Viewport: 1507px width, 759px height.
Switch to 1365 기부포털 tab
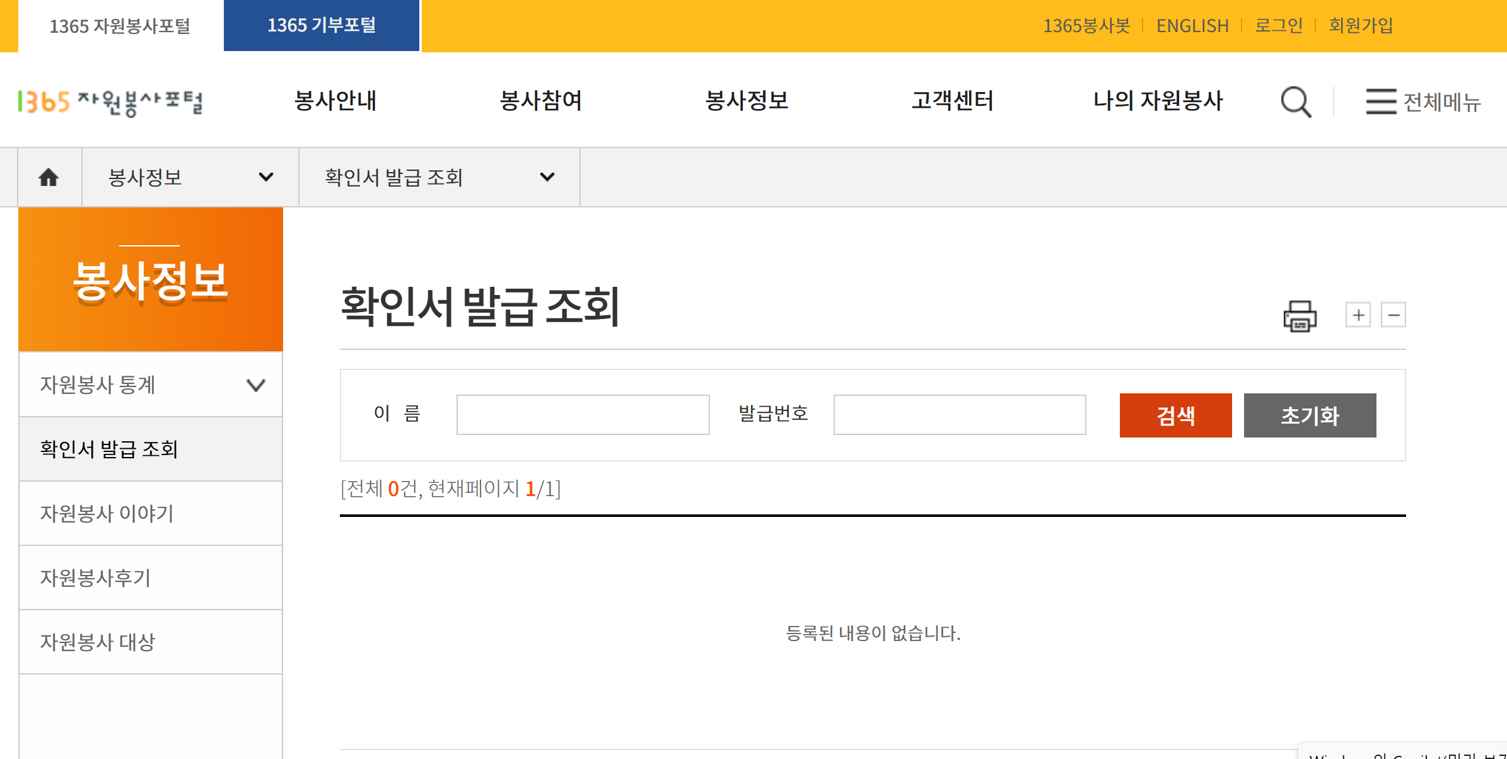coord(322,26)
